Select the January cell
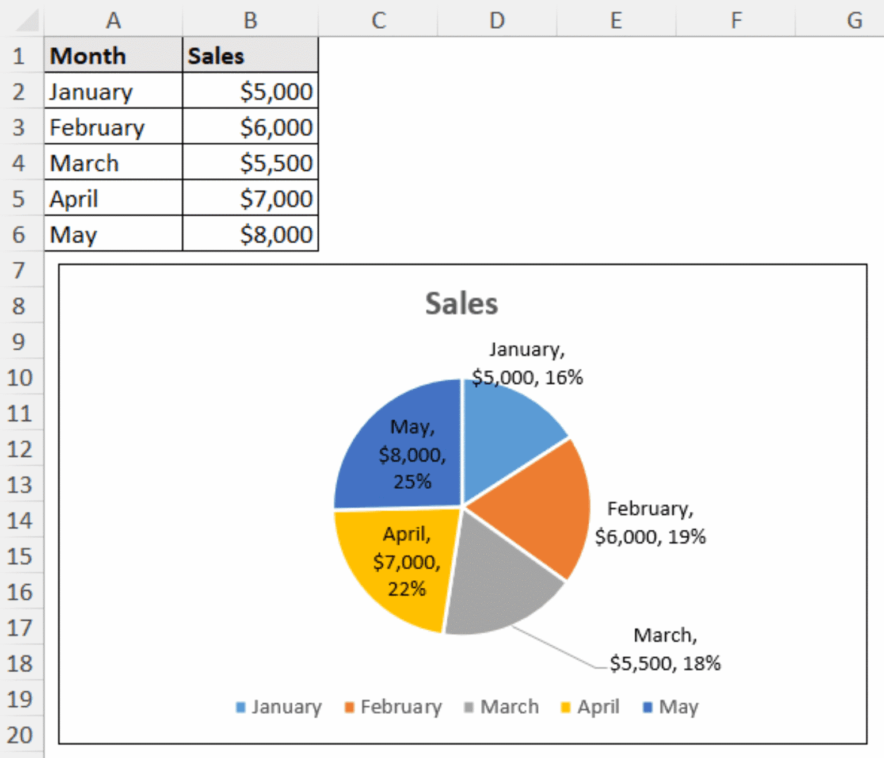 pos(113,91)
